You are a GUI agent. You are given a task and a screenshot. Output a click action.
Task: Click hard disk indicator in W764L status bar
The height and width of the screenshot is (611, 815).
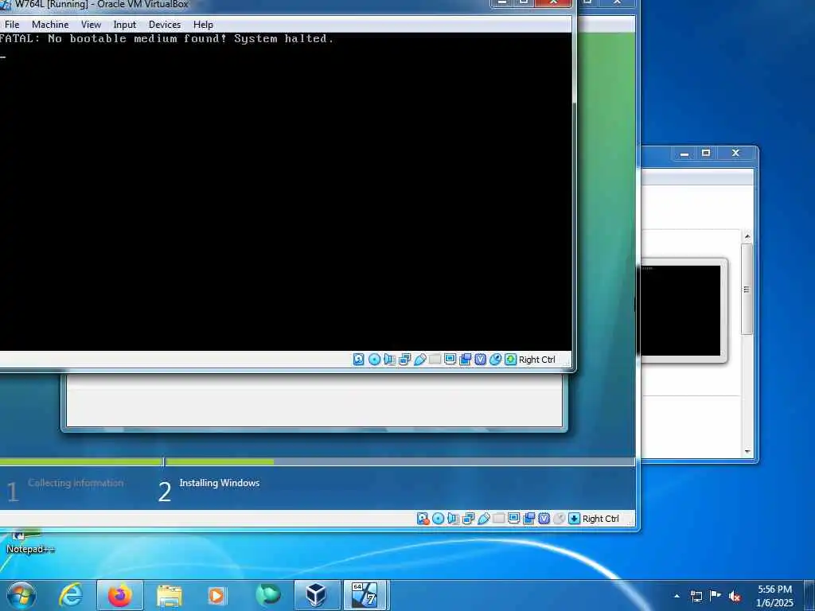[x=359, y=360]
